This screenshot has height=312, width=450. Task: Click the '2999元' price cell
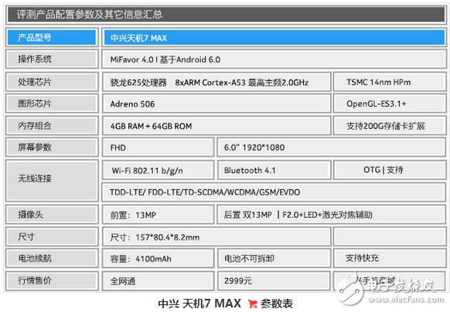274,281
